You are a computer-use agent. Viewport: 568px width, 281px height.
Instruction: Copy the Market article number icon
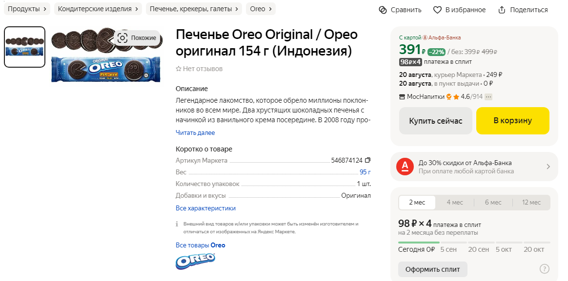click(x=367, y=160)
